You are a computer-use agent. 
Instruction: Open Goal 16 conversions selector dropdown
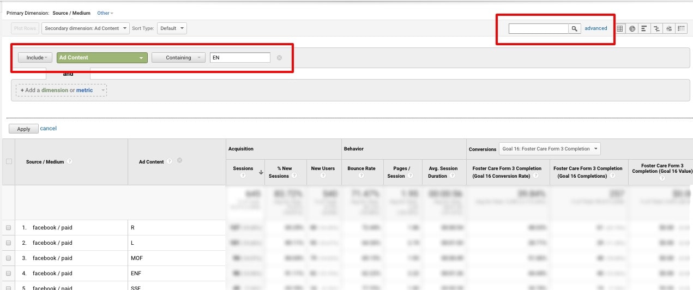pos(550,149)
